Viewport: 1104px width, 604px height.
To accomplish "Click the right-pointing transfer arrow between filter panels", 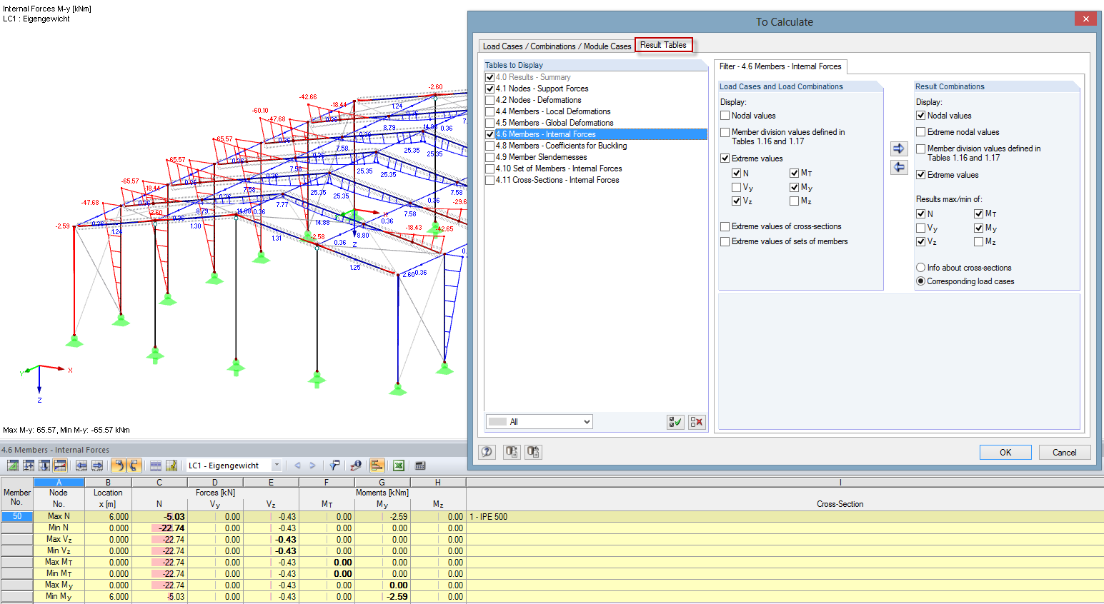I will (899, 149).
